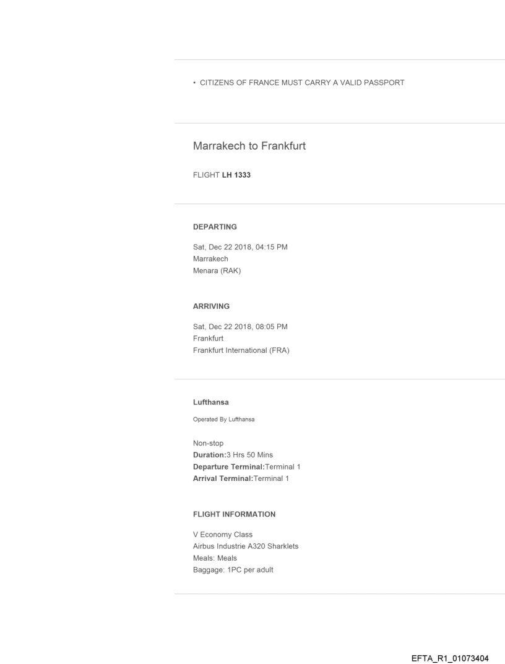This screenshot has width=505, height=664.
Task: Select the 04:15 PM departure date line
Action: [x=240, y=248]
